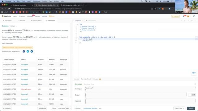Screen dimensions: 198x111
Task: Click the Wi-Fi icon in menu bar
Action: [172, 1]
